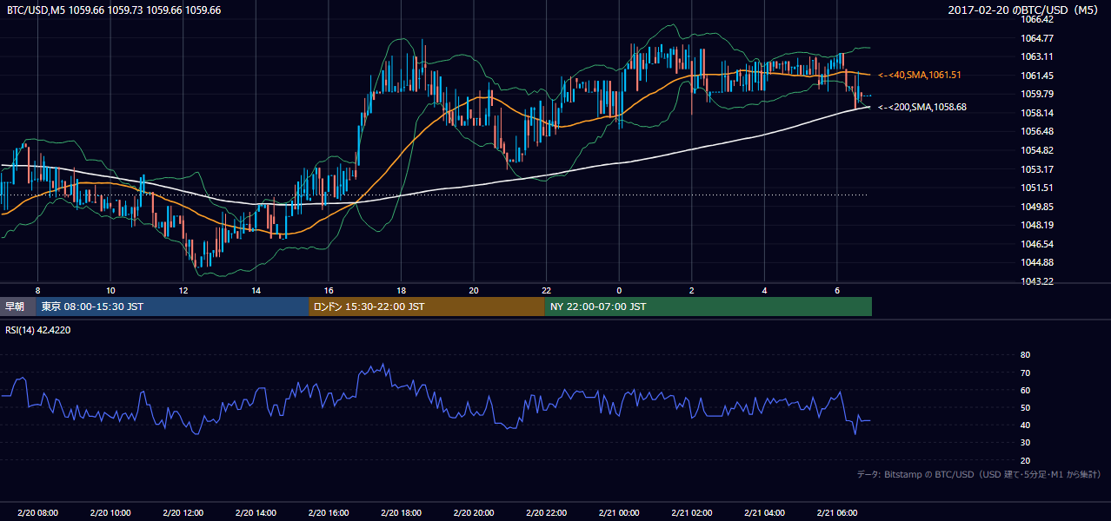Select the 東京 08:00-15:30 JST session bar
Viewport: 1111px width, 521px height.
[173, 307]
